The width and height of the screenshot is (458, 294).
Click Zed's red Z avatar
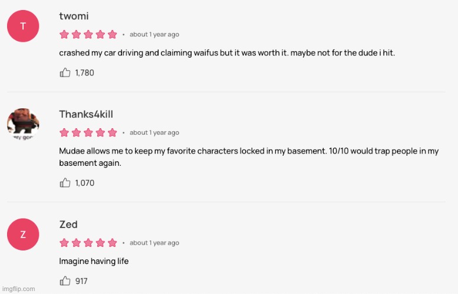point(23,235)
